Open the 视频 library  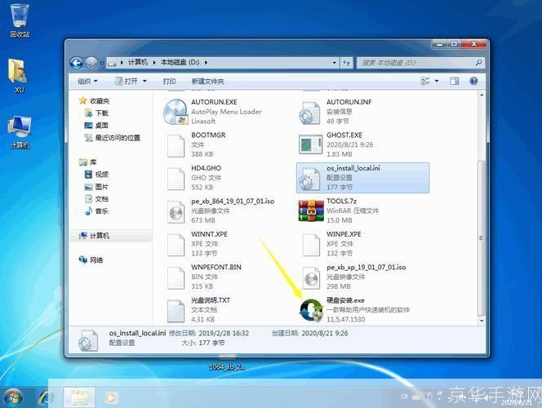101,175
